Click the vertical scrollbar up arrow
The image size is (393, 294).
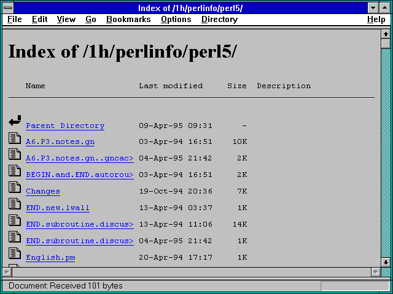click(x=386, y=34)
